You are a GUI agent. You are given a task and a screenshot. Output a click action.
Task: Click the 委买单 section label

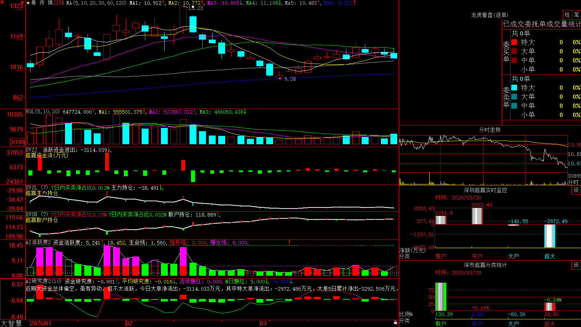506,52
